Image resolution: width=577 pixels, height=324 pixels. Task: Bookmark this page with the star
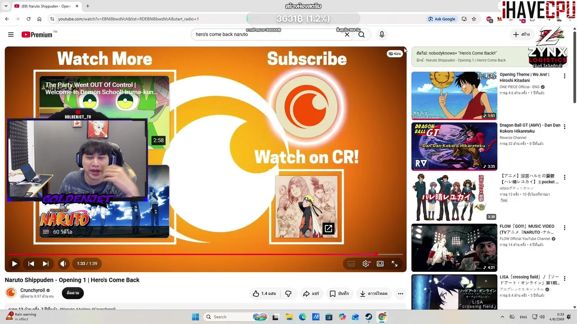(x=474, y=19)
